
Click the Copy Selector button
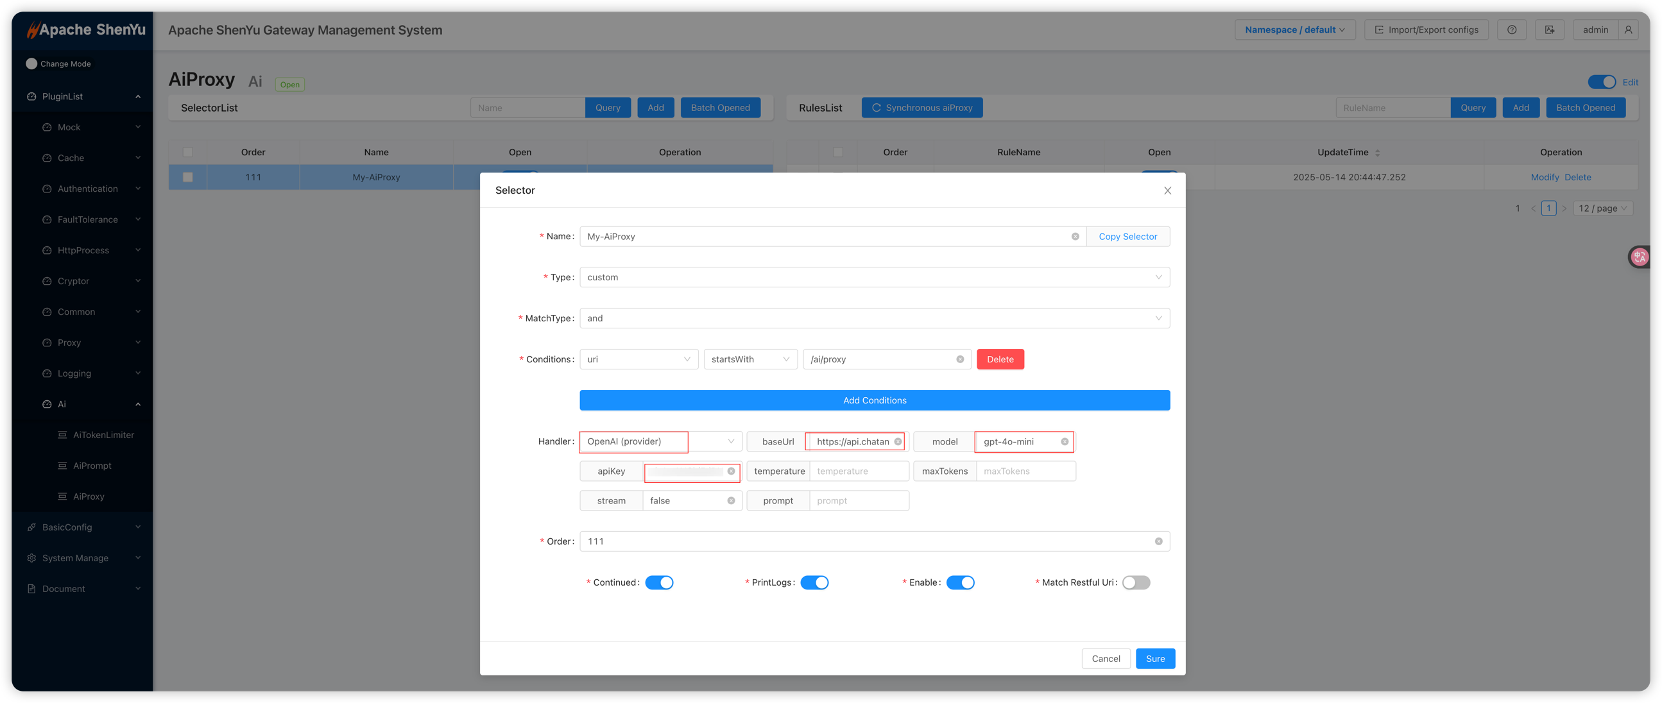(x=1127, y=237)
